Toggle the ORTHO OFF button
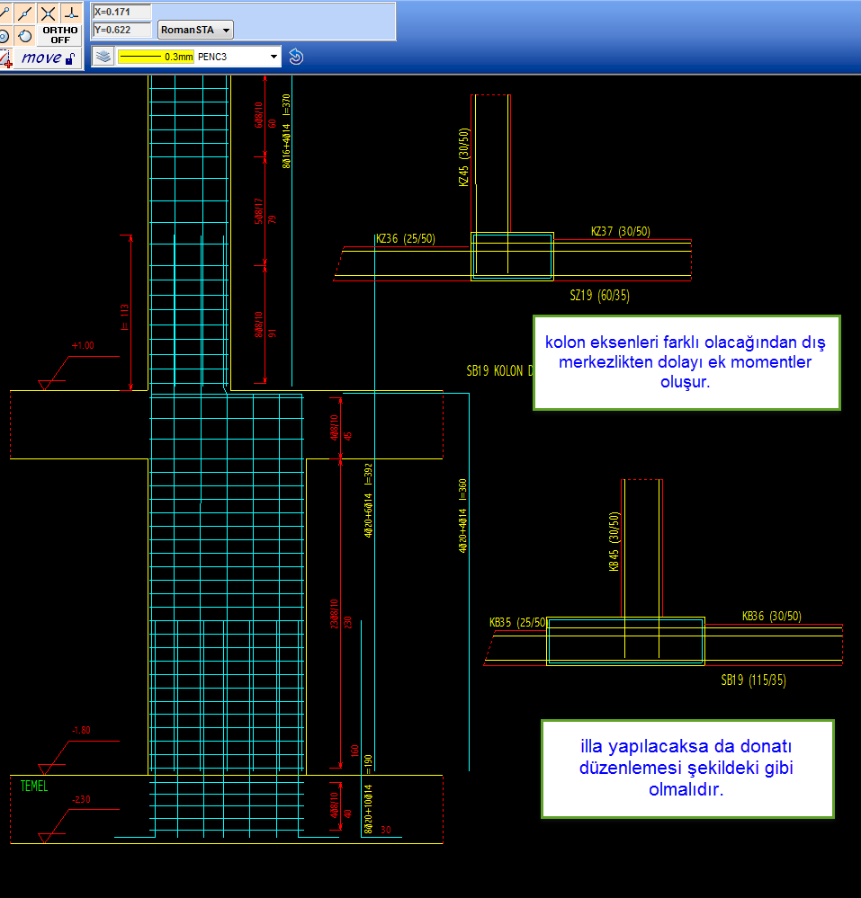The height and width of the screenshot is (898, 861). point(60,35)
